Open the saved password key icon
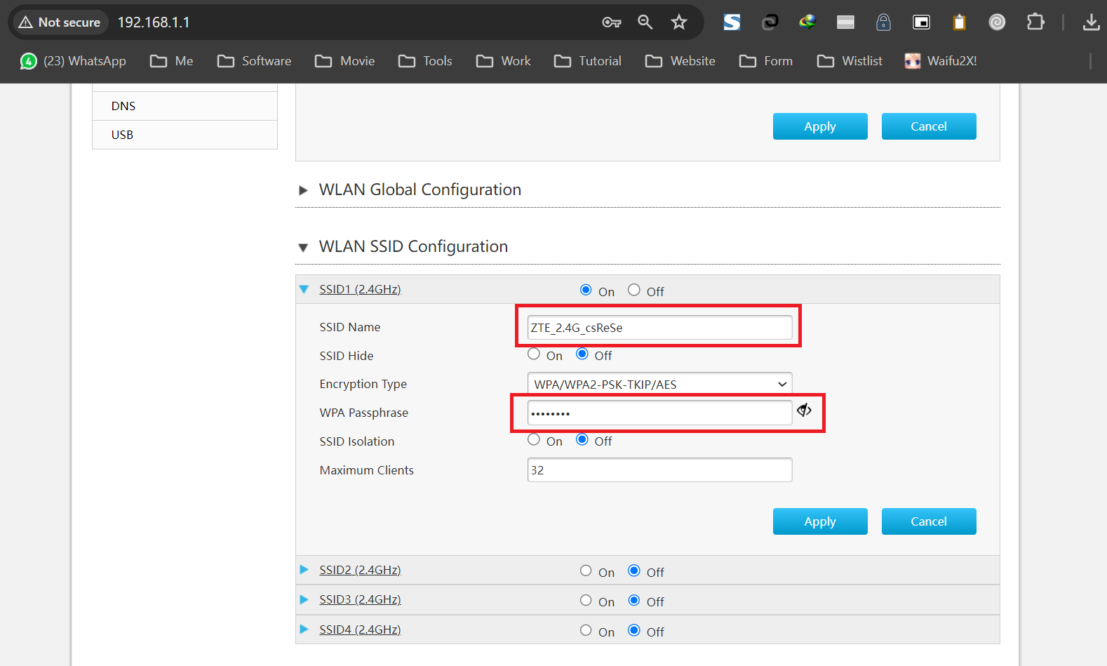The height and width of the screenshot is (666, 1107). [x=612, y=22]
